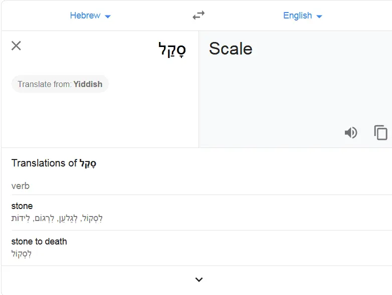The height and width of the screenshot is (295, 392).
Task: Clear the Hebrew source text
Action: 16,46
